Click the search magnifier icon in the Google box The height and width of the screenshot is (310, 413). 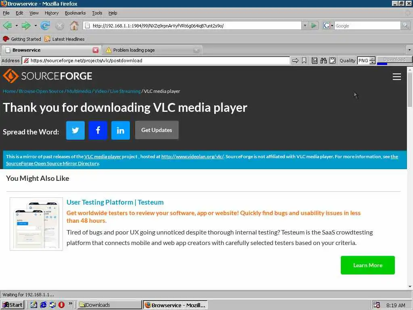pos(405,25)
